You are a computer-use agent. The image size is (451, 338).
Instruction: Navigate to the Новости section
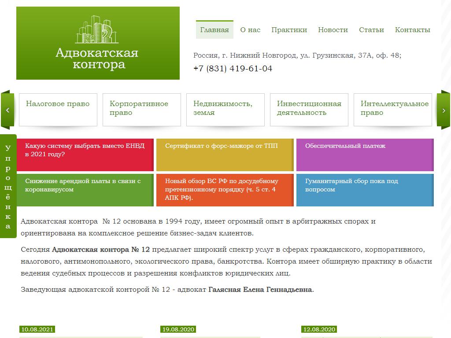point(333,30)
